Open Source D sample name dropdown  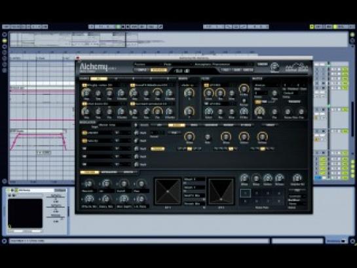coord(155,104)
